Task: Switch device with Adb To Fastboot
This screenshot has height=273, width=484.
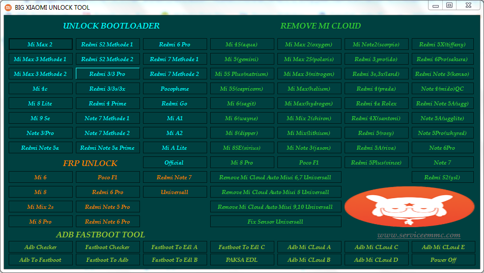Action: point(40,260)
